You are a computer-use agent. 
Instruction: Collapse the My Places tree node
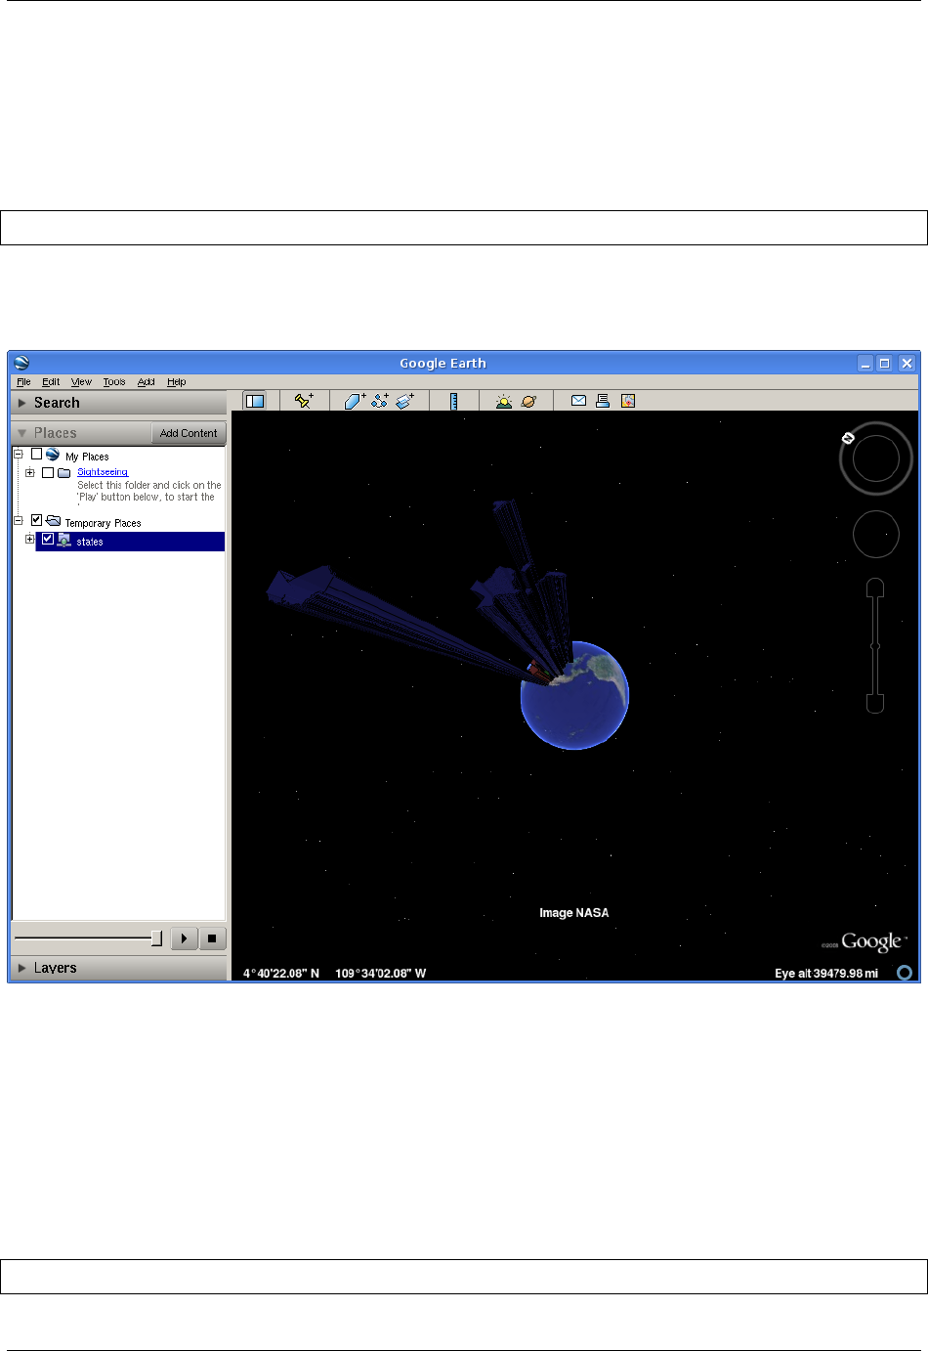point(18,454)
